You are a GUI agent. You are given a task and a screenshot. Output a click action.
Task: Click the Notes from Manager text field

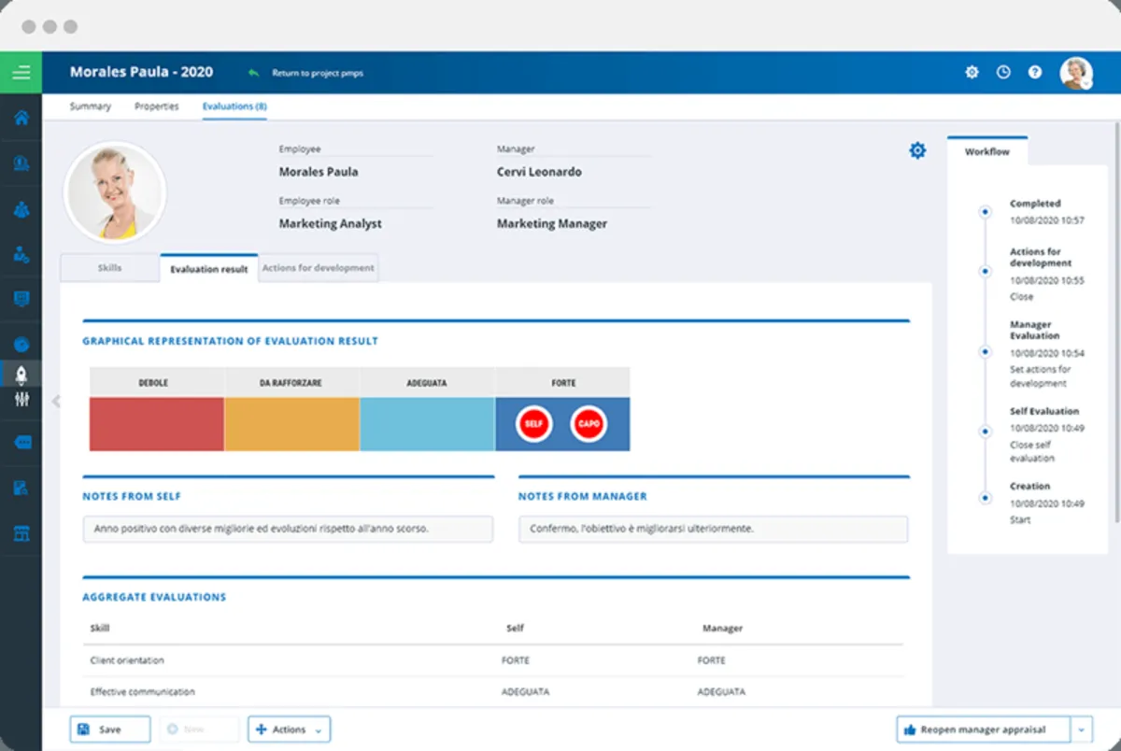(x=713, y=529)
